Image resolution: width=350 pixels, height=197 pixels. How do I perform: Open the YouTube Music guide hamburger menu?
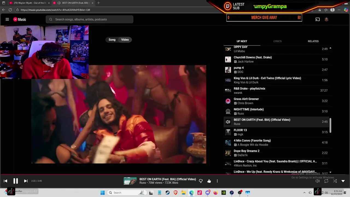pos(7,19)
